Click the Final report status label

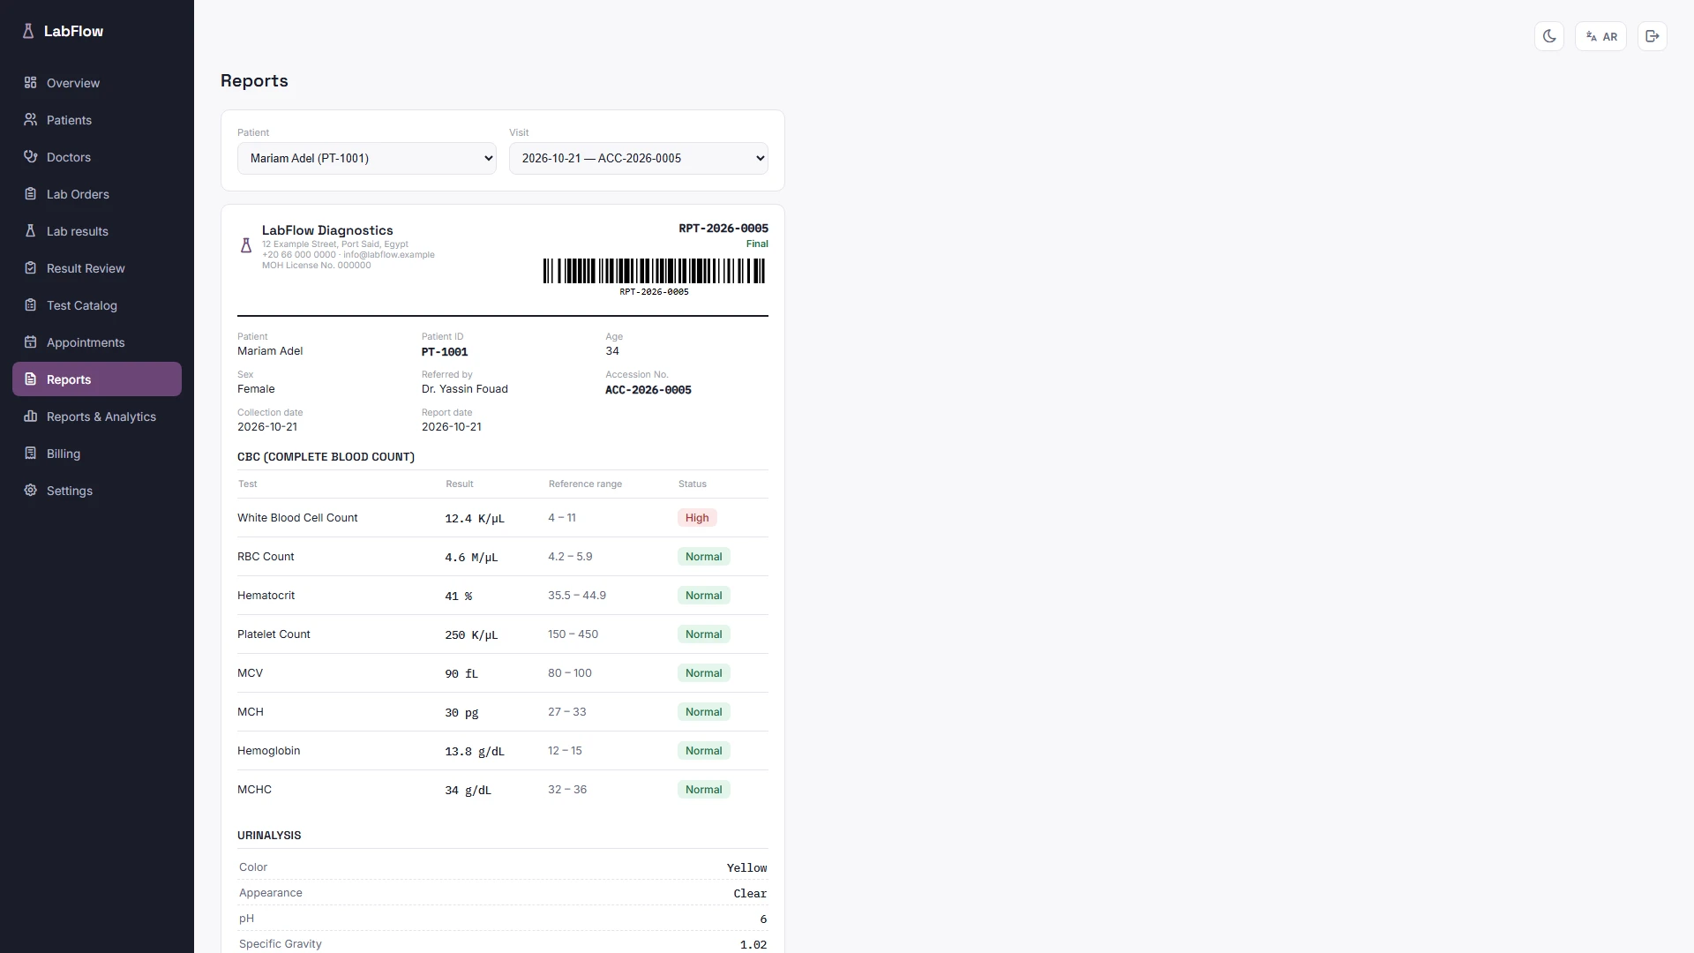pyautogui.click(x=757, y=244)
